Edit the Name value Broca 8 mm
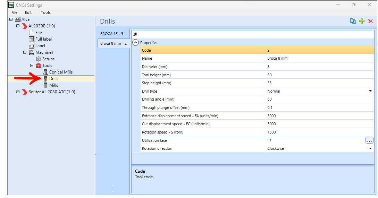This screenshot has height=198, width=378. [320, 58]
